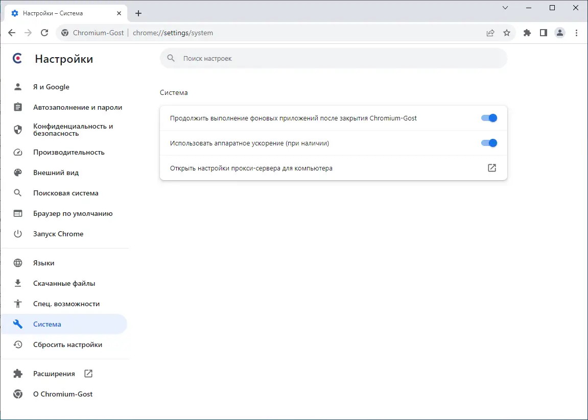Bookmark this page with star icon

tap(507, 33)
